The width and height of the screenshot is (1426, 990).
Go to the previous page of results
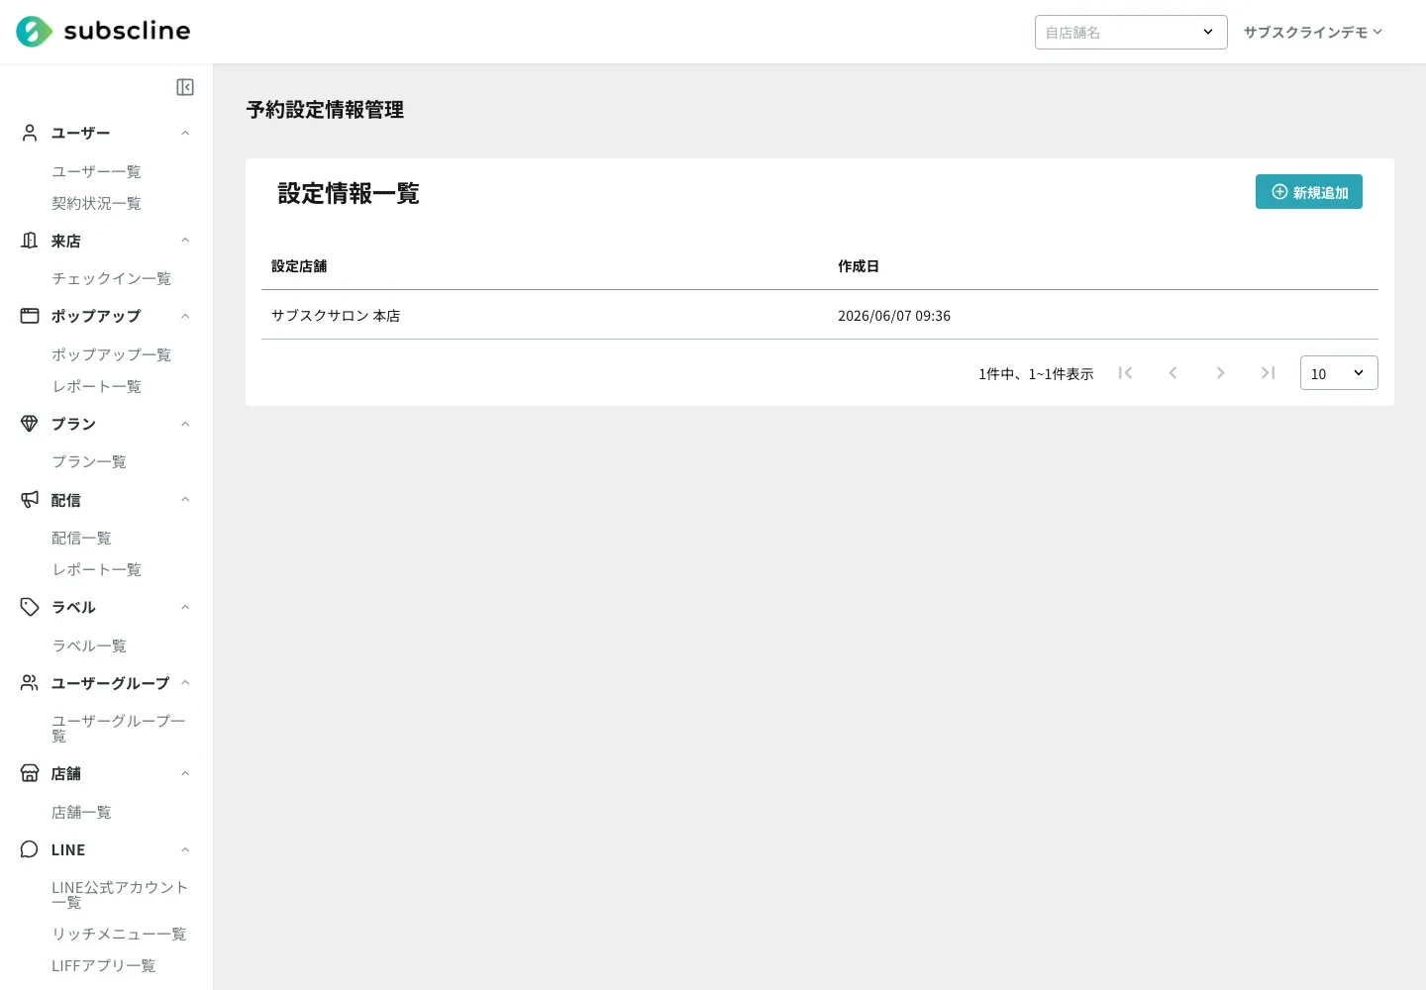coord(1172,373)
